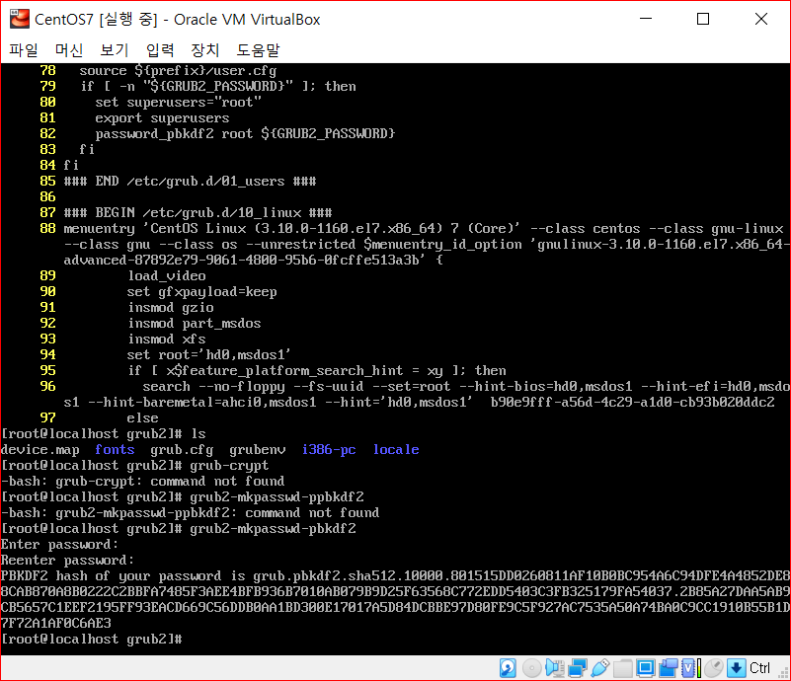Click the last shell prompt line
The width and height of the screenshot is (791, 681).
click(x=91, y=640)
